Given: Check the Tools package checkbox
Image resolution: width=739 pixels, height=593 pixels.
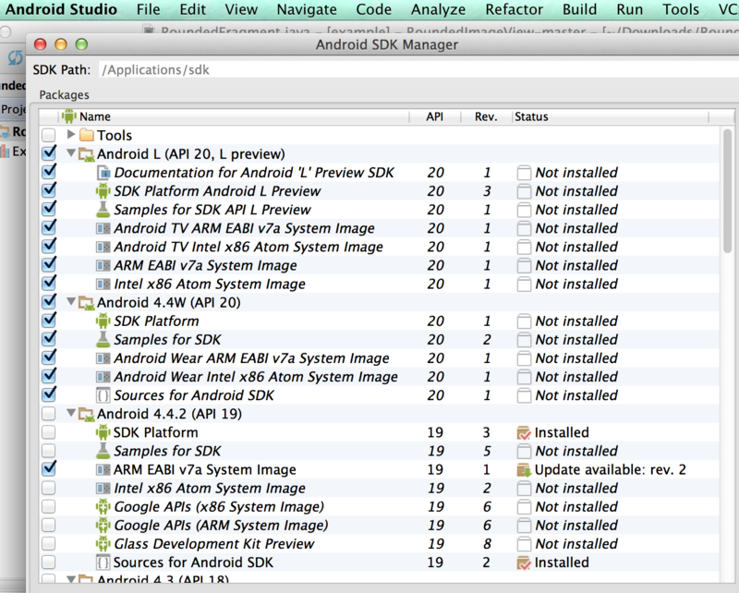Looking at the screenshot, I should (49, 135).
